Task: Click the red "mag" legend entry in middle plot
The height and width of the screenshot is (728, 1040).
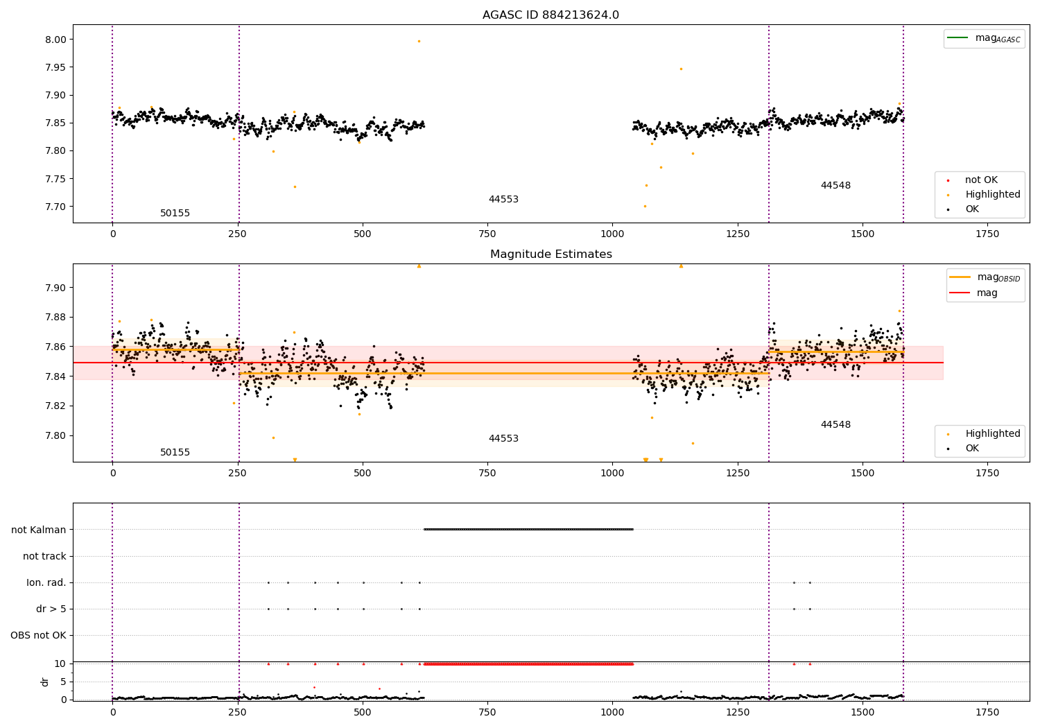Action: pyautogui.click(x=974, y=293)
